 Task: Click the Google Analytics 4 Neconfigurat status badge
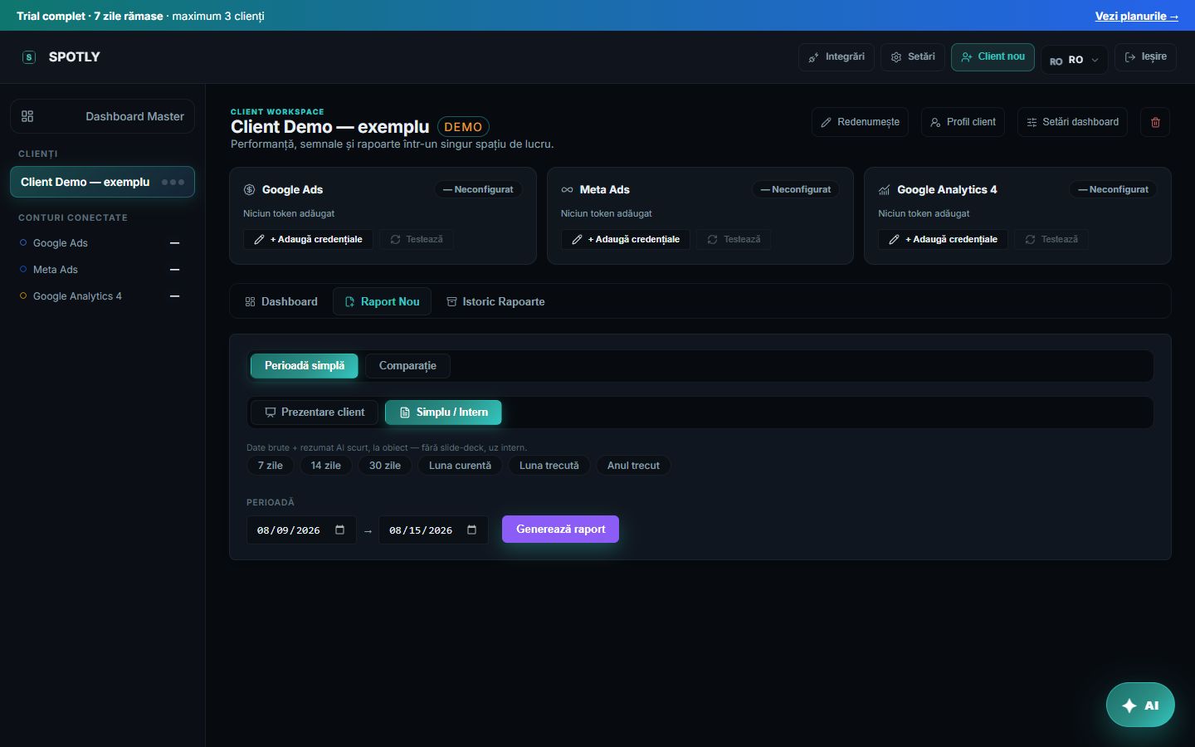coord(1114,190)
